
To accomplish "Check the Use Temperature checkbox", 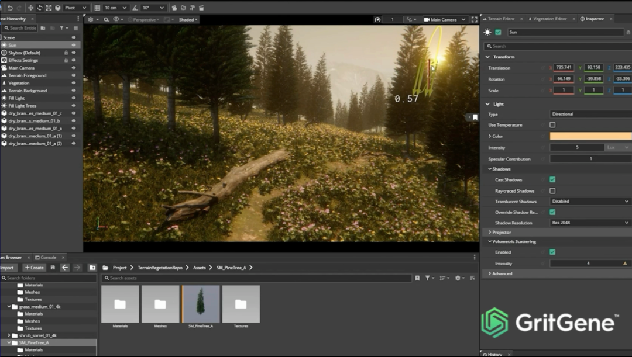I will tap(552, 125).
